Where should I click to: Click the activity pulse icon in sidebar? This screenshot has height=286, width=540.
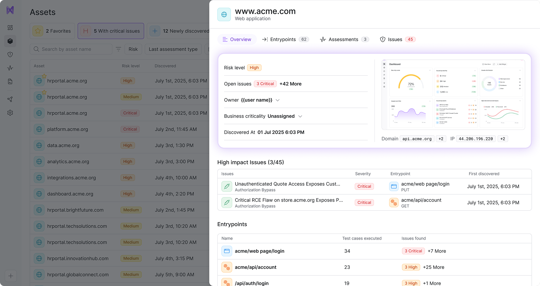[10, 68]
